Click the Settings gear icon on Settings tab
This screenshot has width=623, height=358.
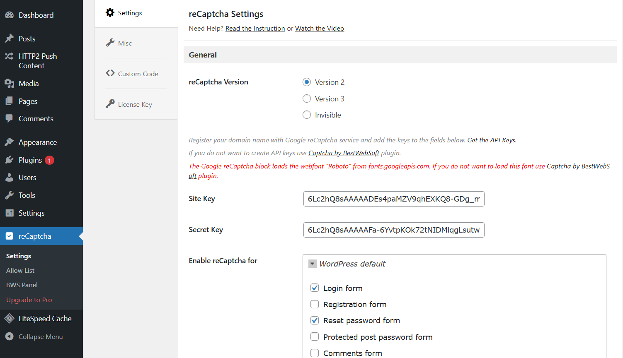pyautogui.click(x=110, y=12)
